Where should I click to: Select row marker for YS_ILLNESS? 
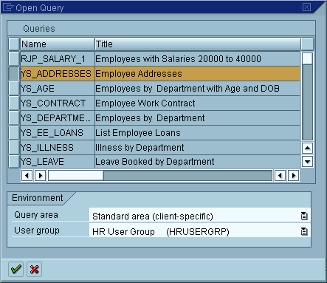[x=14, y=147]
